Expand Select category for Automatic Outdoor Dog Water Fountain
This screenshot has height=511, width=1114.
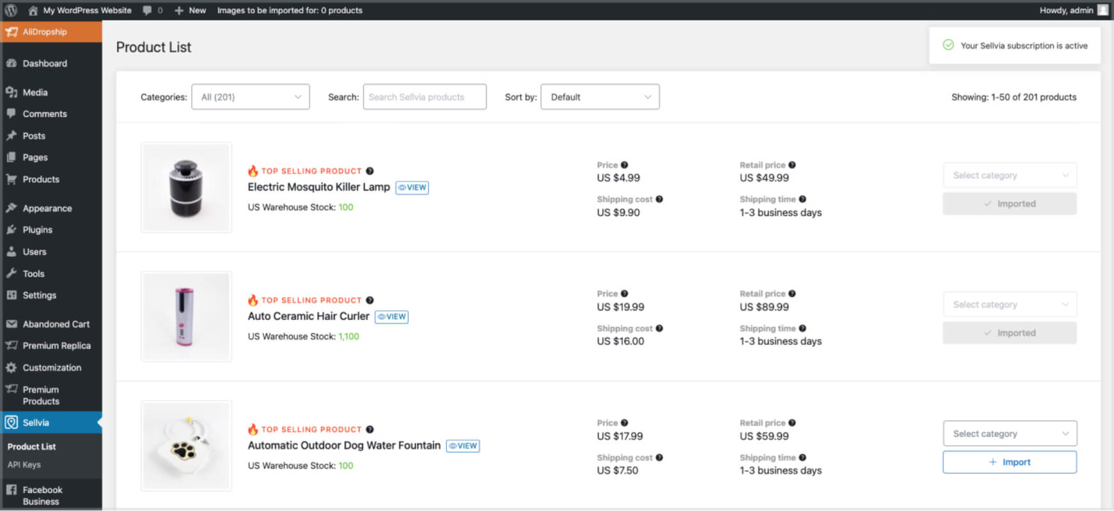point(1010,434)
